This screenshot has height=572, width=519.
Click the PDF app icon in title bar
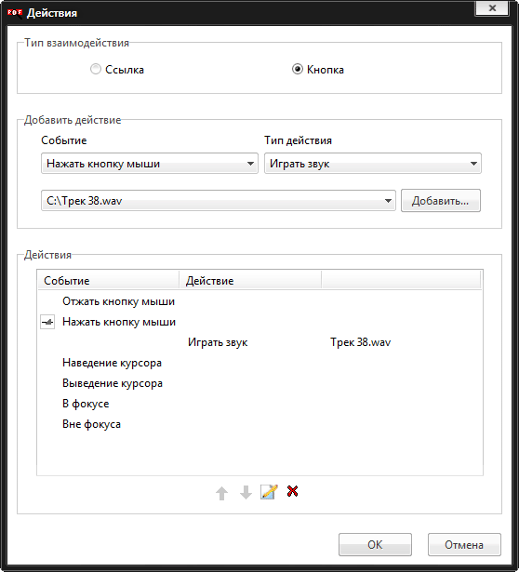point(15,13)
